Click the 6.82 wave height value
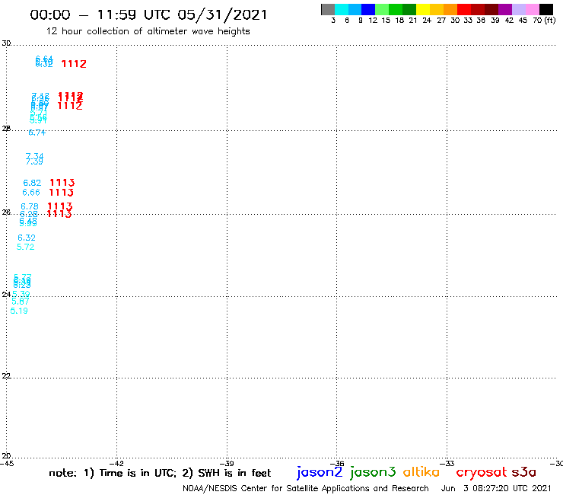This screenshot has width=563, height=495. [x=32, y=183]
